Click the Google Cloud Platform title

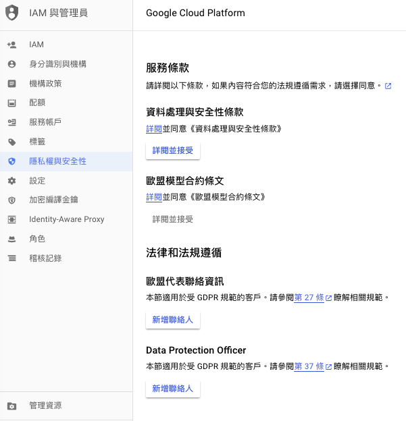[x=195, y=13]
